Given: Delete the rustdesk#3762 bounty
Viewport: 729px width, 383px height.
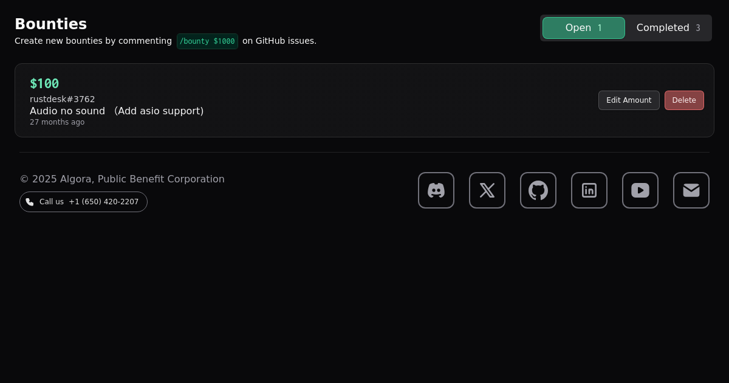Looking at the screenshot, I should 684,100.
